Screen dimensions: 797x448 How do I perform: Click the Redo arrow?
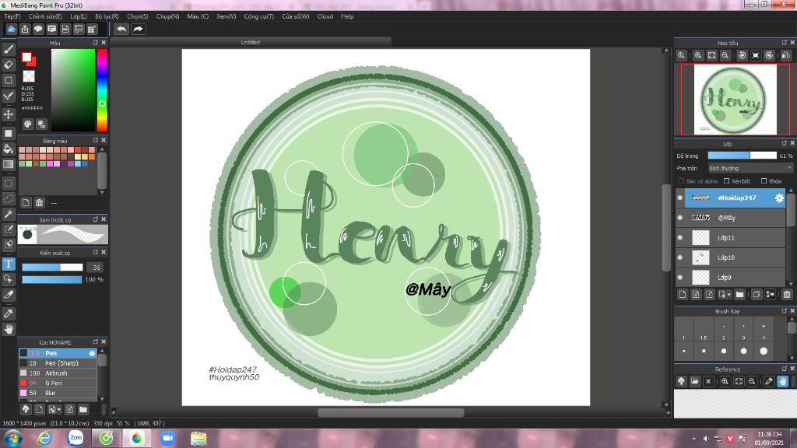pyautogui.click(x=138, y=29)
